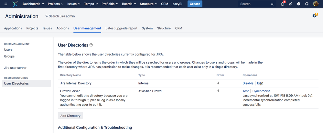This screenshot has width=323, height=133.
Task: Switch to Structure admin tab
Action: [x=164, y=28]
